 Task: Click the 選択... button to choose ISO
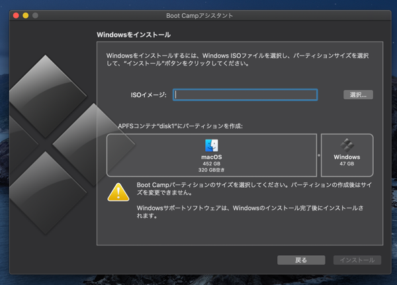[358, 95]
